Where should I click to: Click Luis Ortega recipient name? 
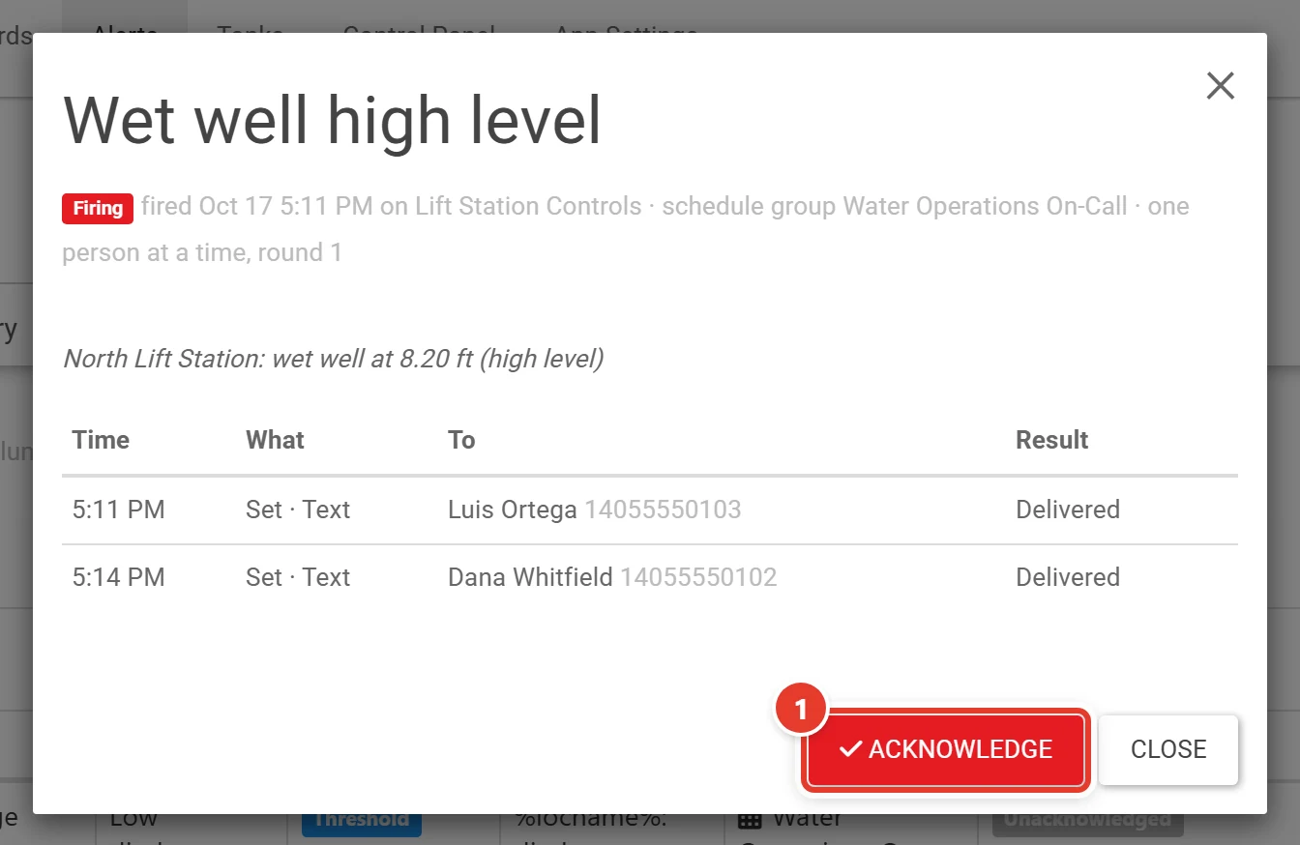tap(513, 510)
